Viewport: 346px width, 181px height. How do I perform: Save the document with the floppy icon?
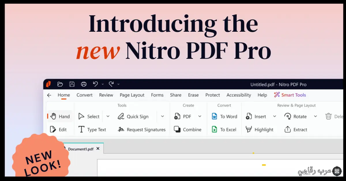pyautogui.click(x=72, y=84)
